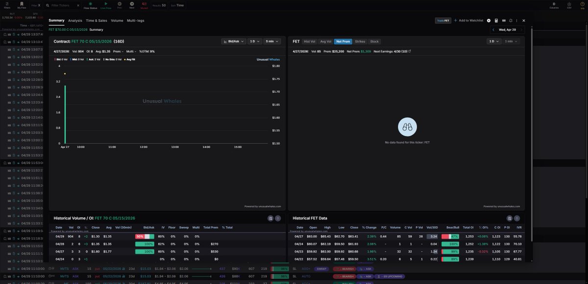Open the Columns settings icon
The image size is (588, 284).
pos(554,5)
